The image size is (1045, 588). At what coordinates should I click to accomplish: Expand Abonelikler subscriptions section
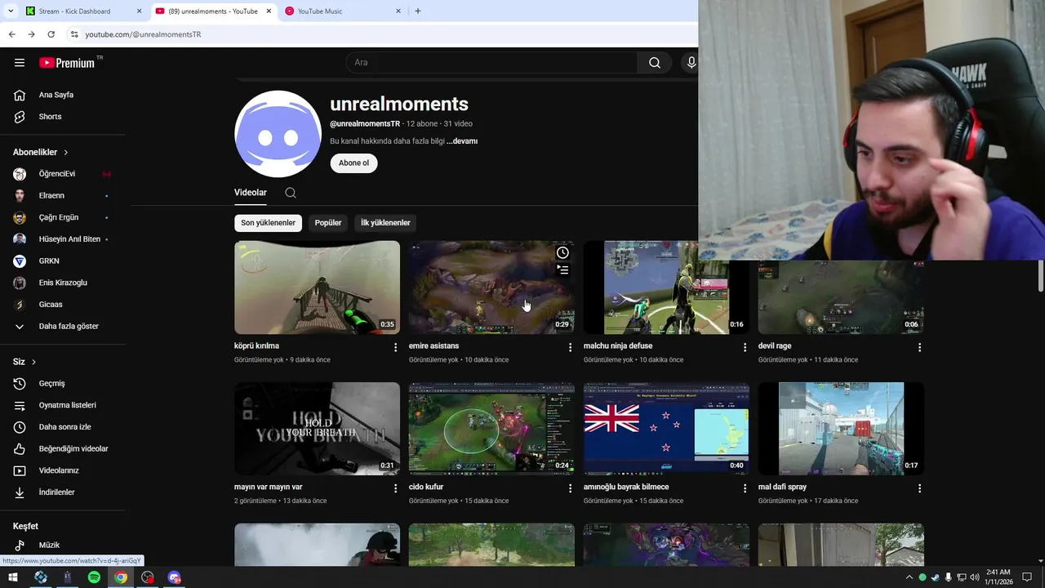[41, 152]
